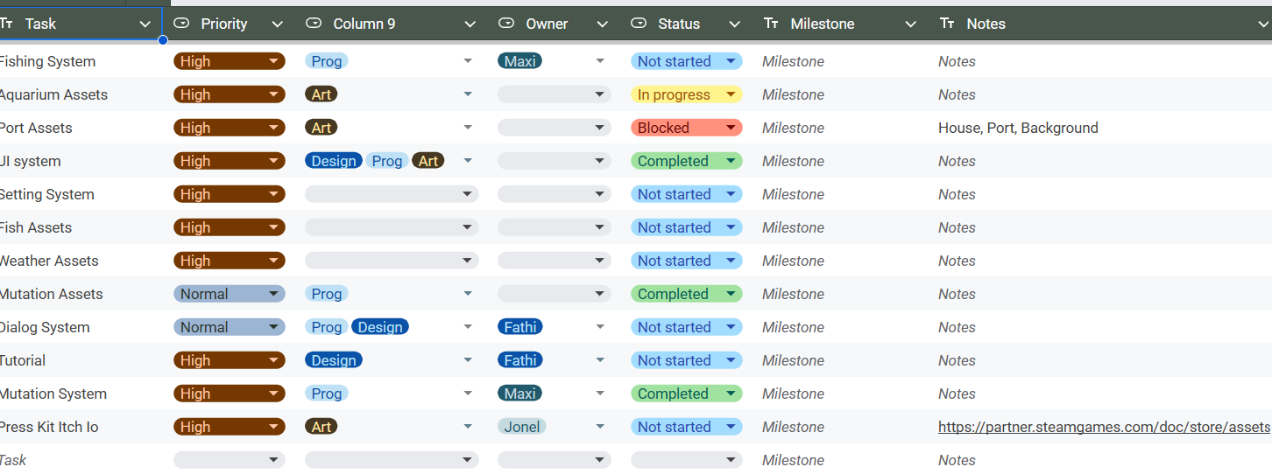Click the text type icon beside Notes header
The height and width of the screenshot is (474, 1272).
click(x=947, y=24)
